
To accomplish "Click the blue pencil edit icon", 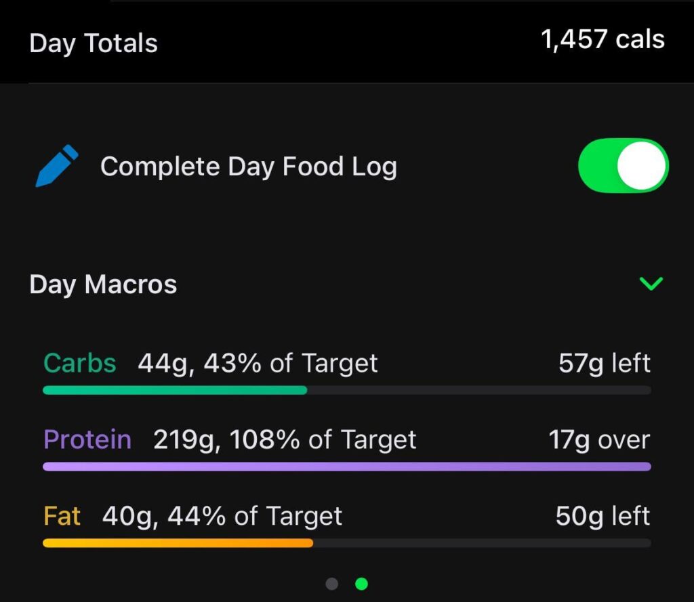I will (x=56, y=165).
